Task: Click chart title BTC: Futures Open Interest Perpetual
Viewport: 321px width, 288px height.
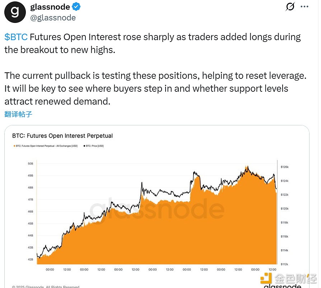Action: coord(62,136)
